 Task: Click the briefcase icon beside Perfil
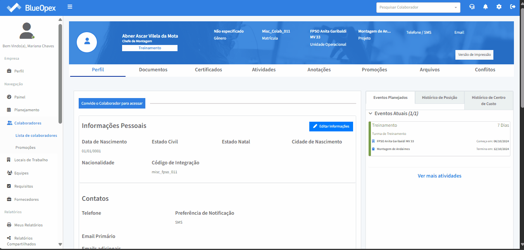[x=9, y=71]
